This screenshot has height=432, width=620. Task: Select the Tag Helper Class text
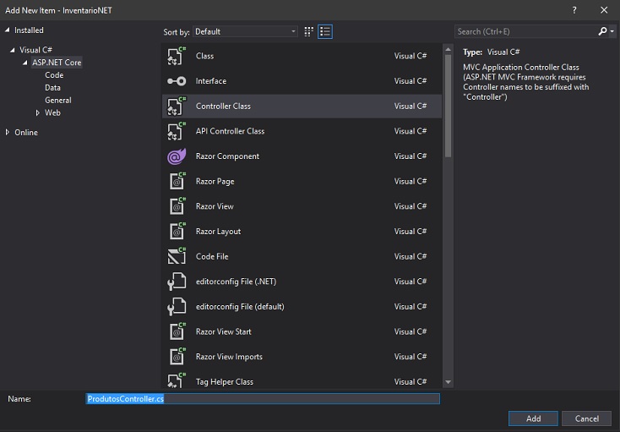225,382
